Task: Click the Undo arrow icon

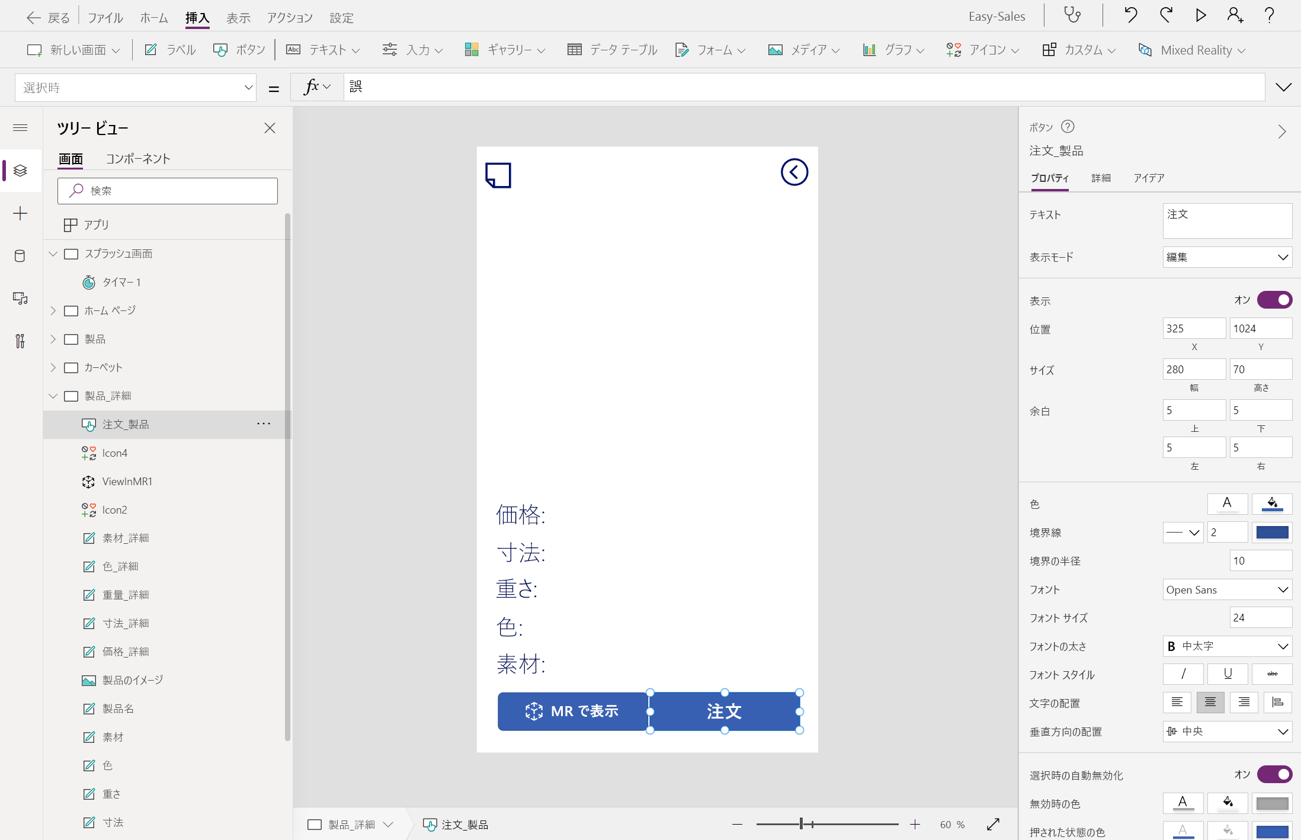Action: click(1130, 15)
